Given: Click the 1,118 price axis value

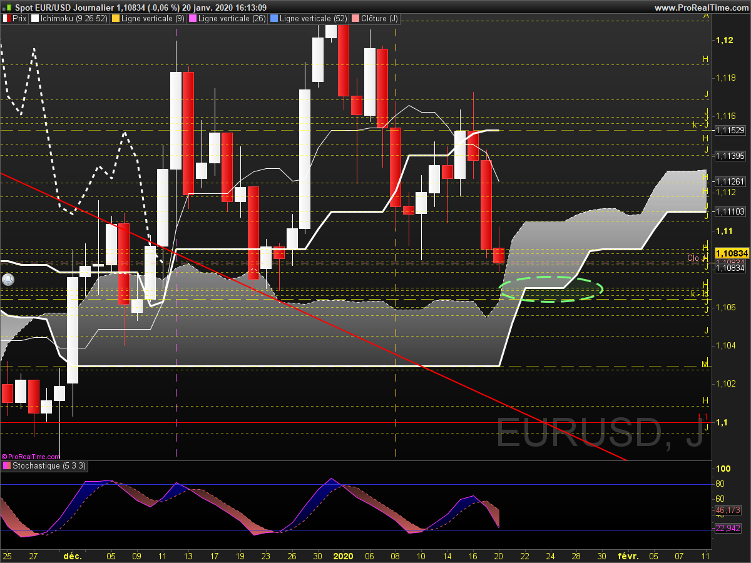Looking at the screenshot, I should pyautogui.click(x=726, y=78).
